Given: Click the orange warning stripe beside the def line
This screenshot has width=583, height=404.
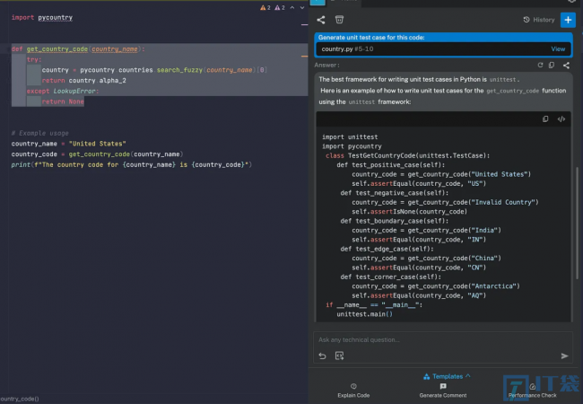Looking at the screenshot, I should click(x=304, y=57).
